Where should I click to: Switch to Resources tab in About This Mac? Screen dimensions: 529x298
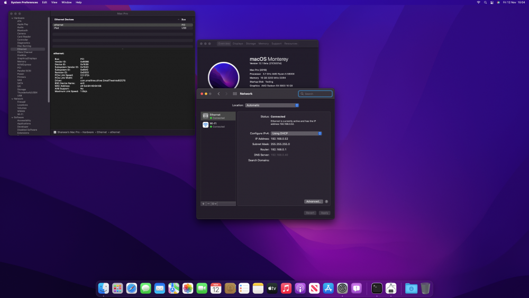(x=290, y=43)
